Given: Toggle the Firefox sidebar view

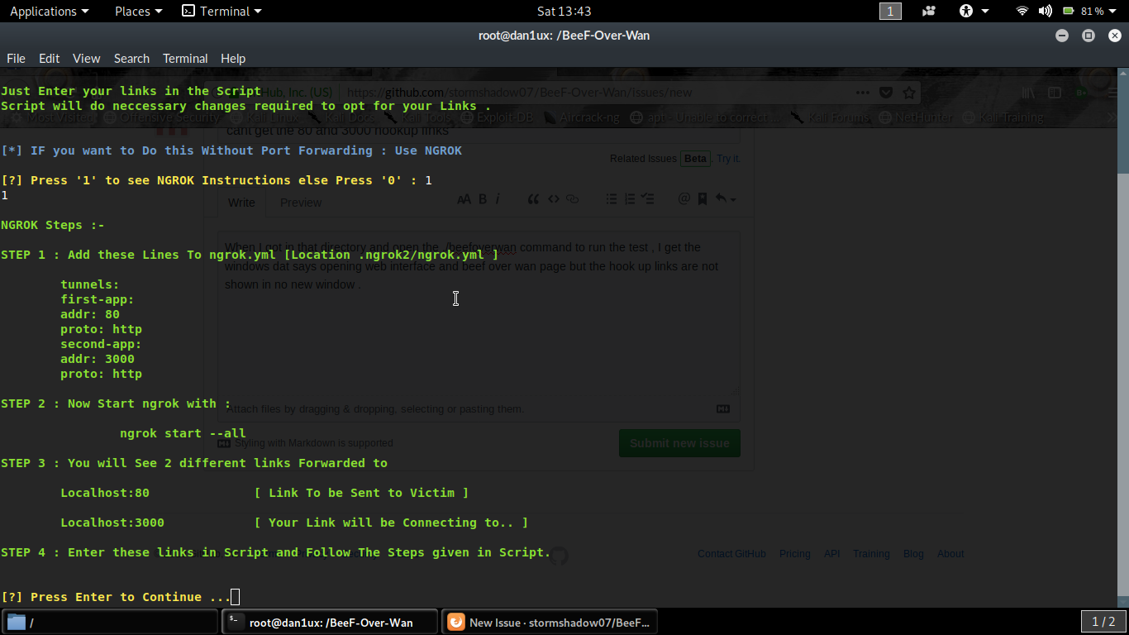Looking at the screenshot, I should pos(1055,93).
